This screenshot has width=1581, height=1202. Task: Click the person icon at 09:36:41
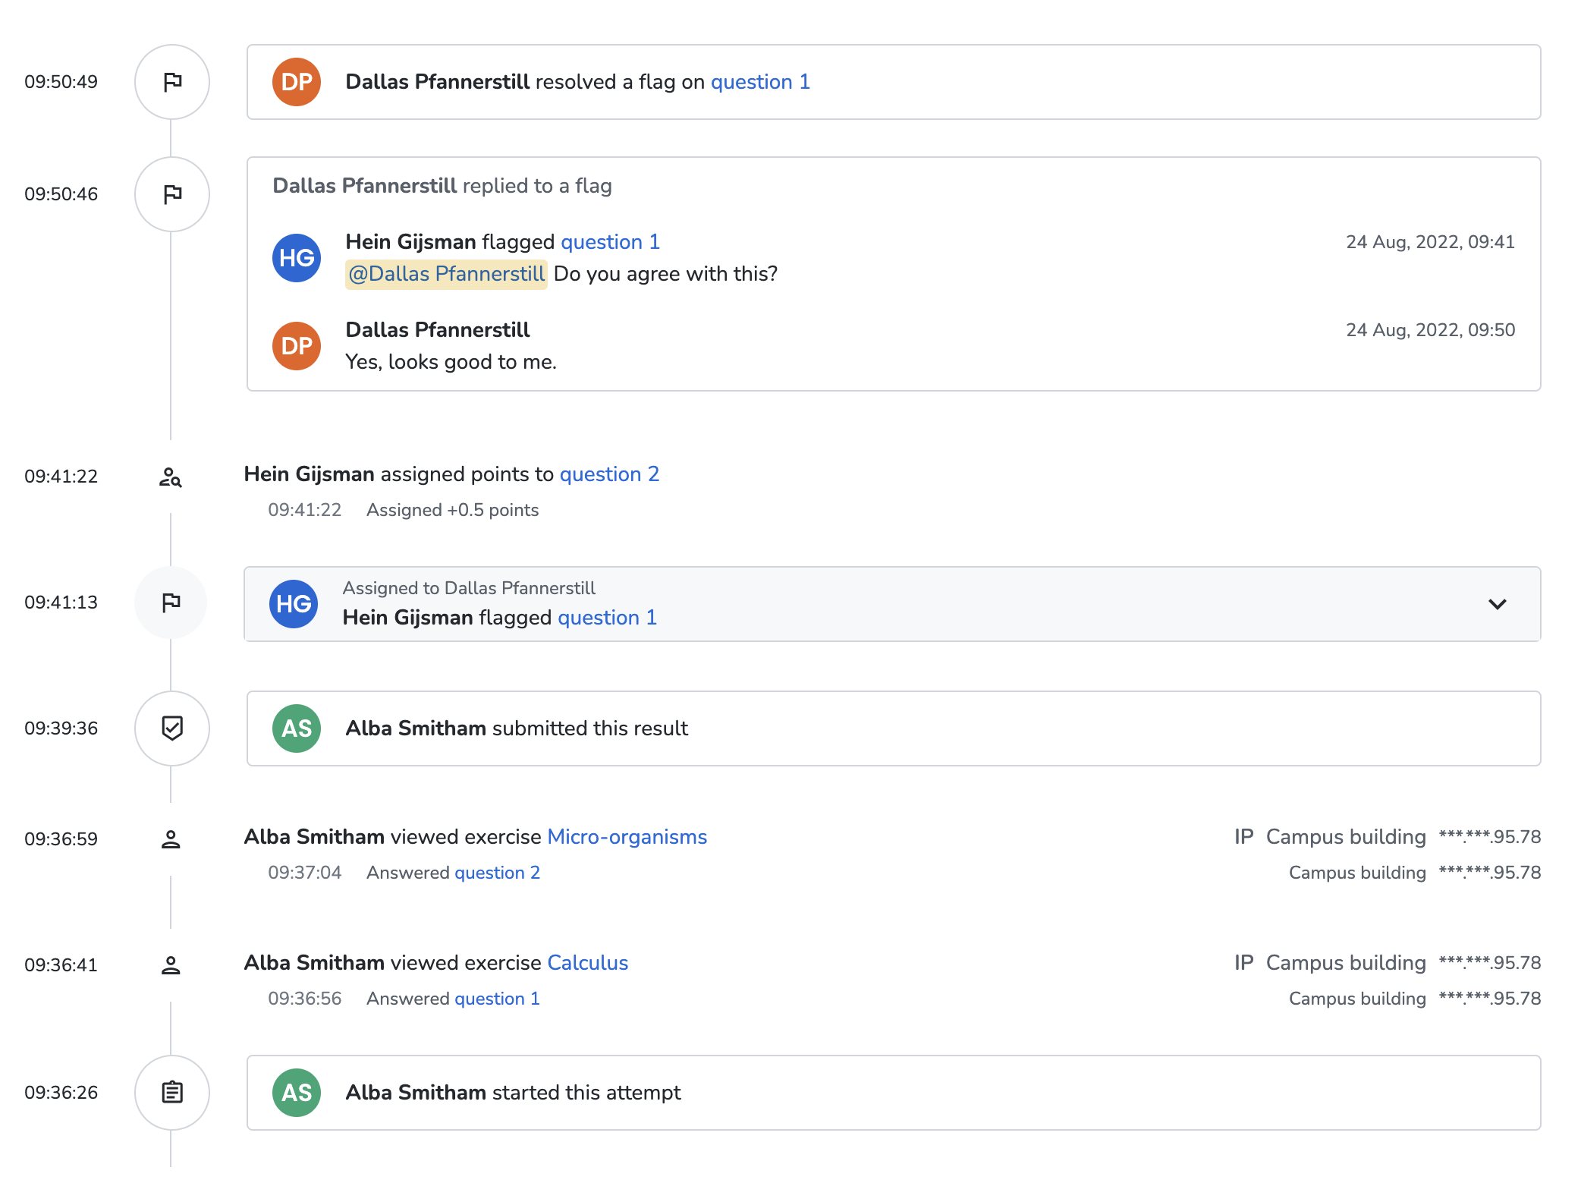(x=171, y=965)
